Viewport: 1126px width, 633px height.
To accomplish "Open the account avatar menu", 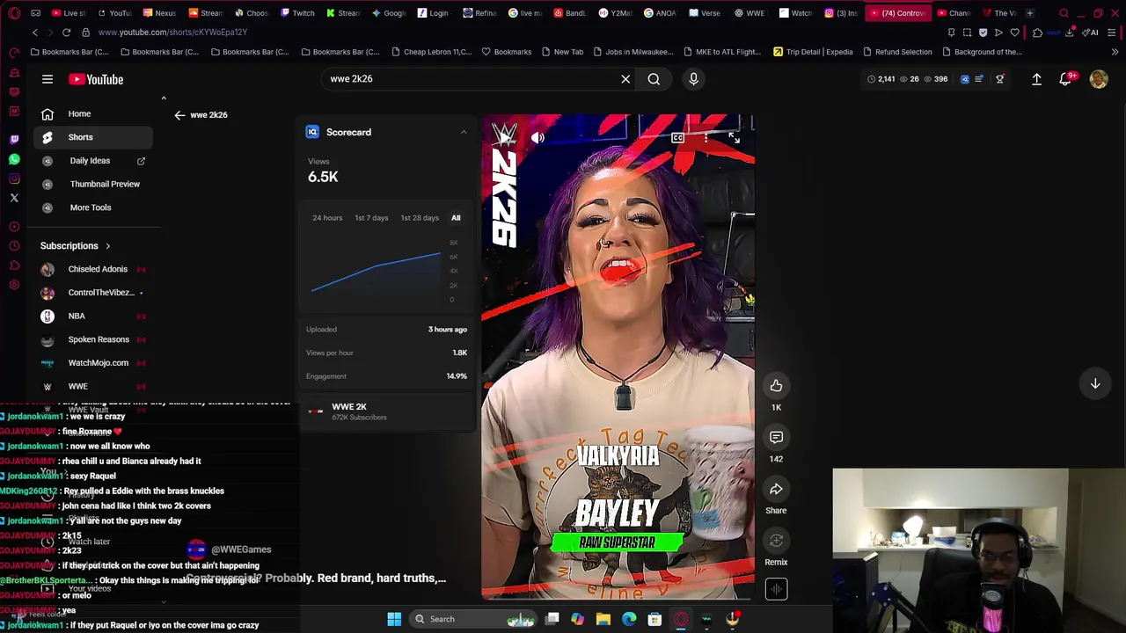I will pyautogui.click(x=1099, y=79).
